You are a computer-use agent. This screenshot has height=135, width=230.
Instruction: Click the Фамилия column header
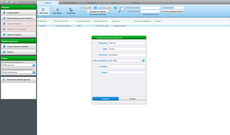pos(42,21)
